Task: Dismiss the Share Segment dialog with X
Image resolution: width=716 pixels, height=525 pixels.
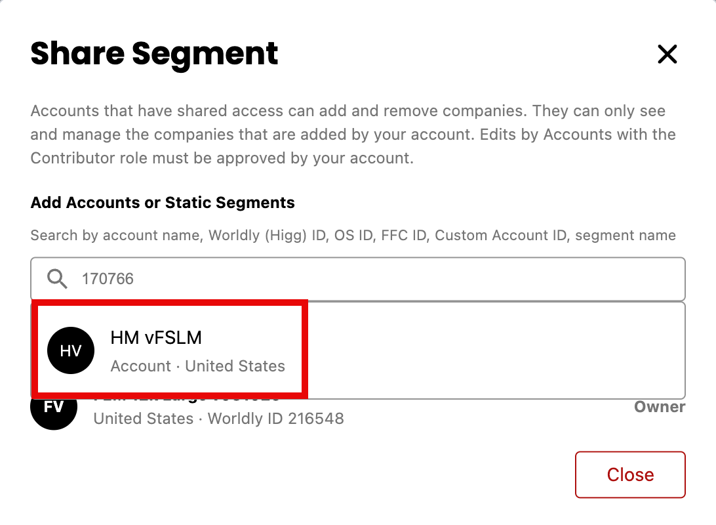Action: (667, 54)
